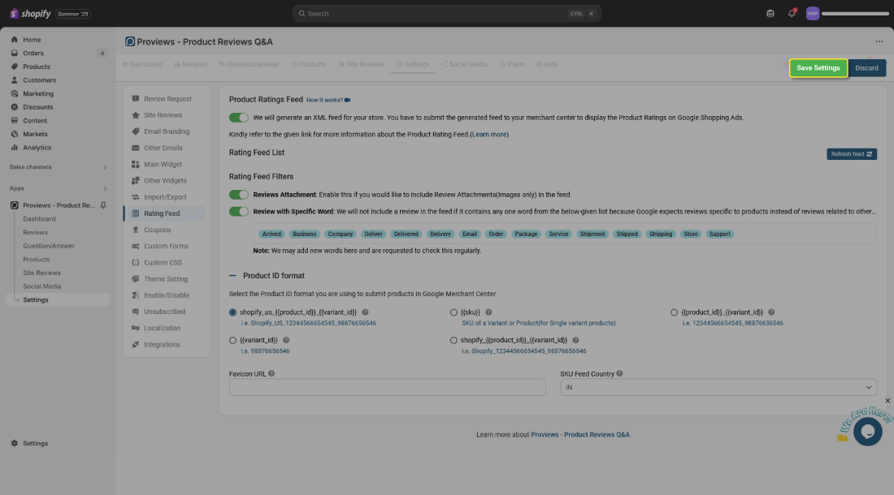Open the SKU Feed Country dropdown
This screenshot has width=894, height=495.
[x=718, y=387]
